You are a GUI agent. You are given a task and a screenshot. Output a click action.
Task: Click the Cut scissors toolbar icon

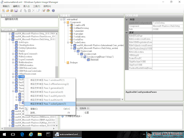tap(21, 11)
